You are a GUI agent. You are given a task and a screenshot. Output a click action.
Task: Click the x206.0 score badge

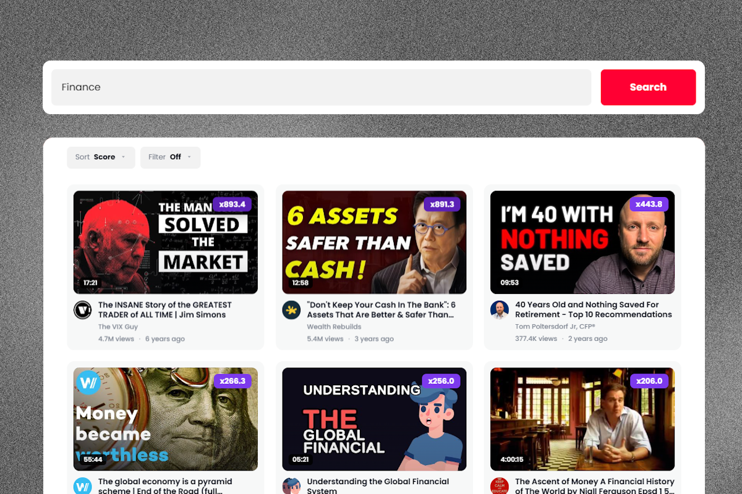[x=649, y=381]
